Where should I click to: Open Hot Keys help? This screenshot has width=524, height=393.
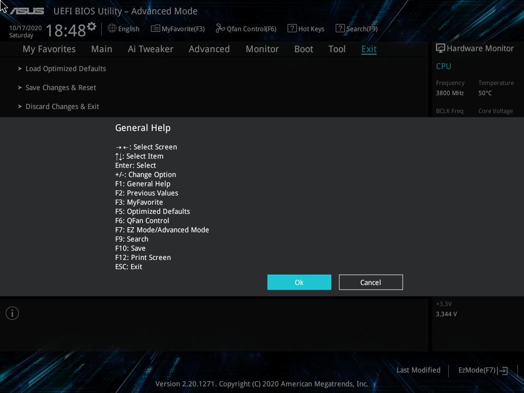[x=311, y=29]
